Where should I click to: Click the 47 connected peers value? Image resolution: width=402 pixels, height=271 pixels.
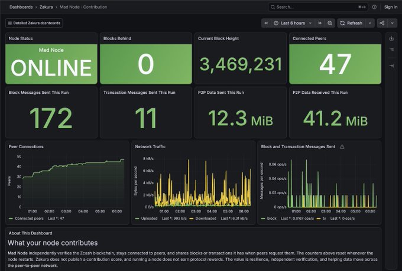(x=335, y=64)
